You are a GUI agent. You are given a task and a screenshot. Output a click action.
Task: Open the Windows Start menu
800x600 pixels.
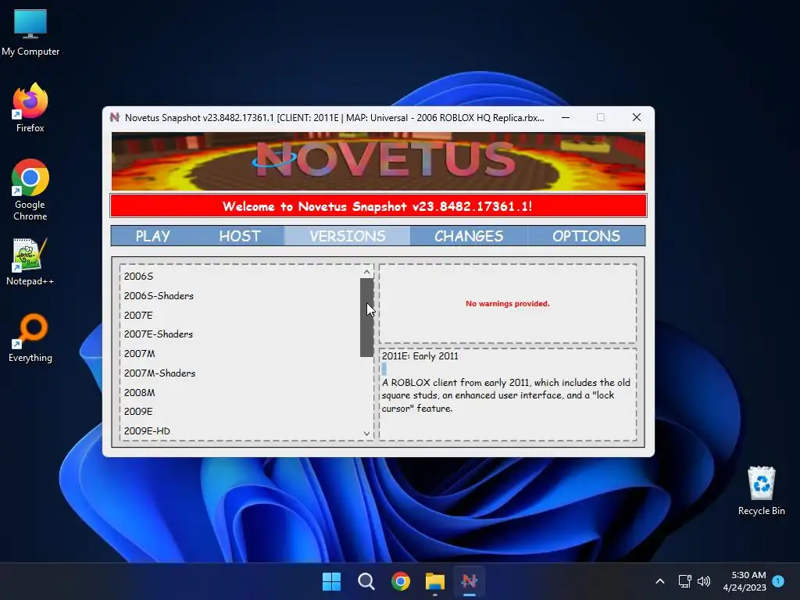[331, 581]
